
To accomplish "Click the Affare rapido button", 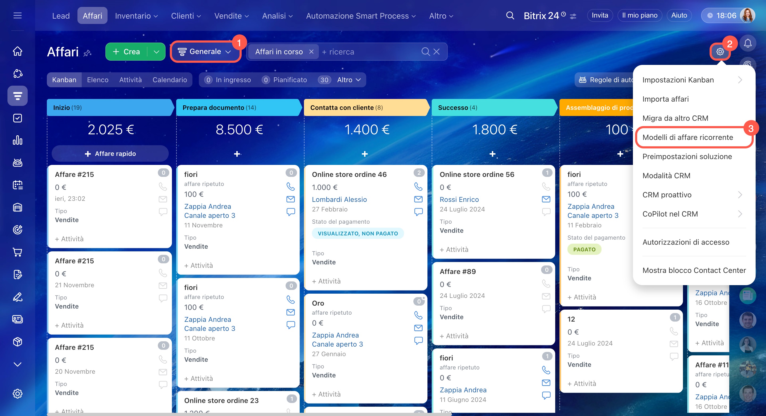I will click(x=110, y=154).
